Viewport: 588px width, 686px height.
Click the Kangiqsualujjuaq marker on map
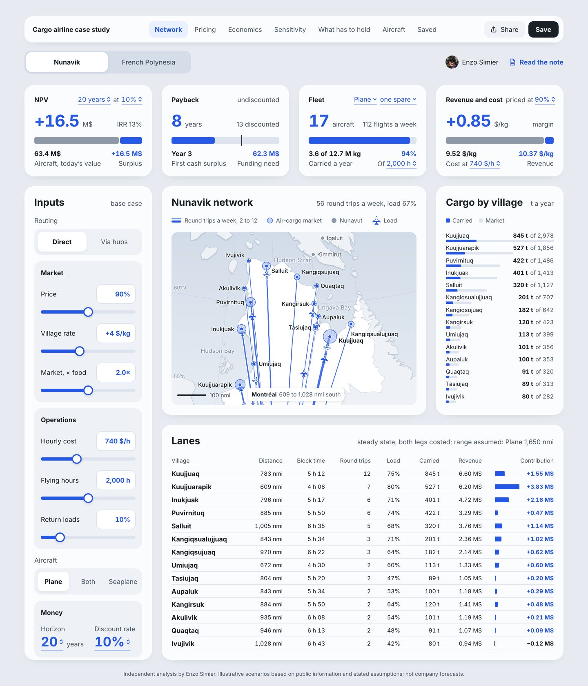[x=351, y=324]
